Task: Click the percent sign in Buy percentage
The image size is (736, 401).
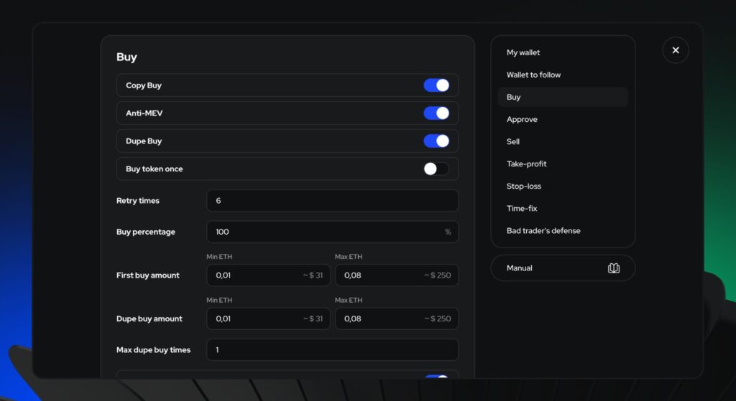Action: (x=448, y=232)
